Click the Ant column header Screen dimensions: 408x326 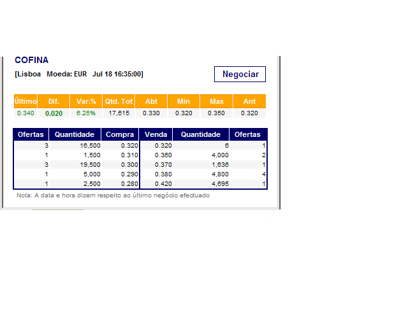coord(249,101)
